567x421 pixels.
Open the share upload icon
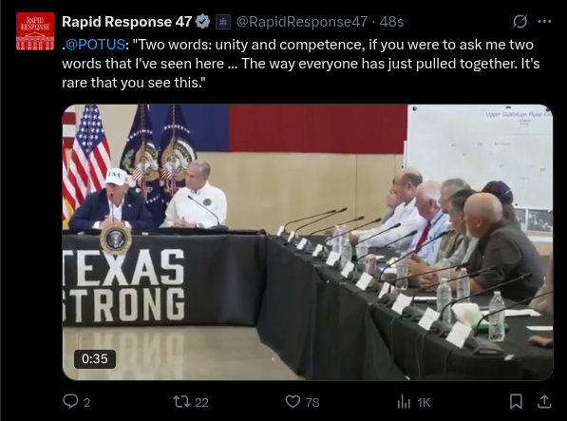point(544,401)
